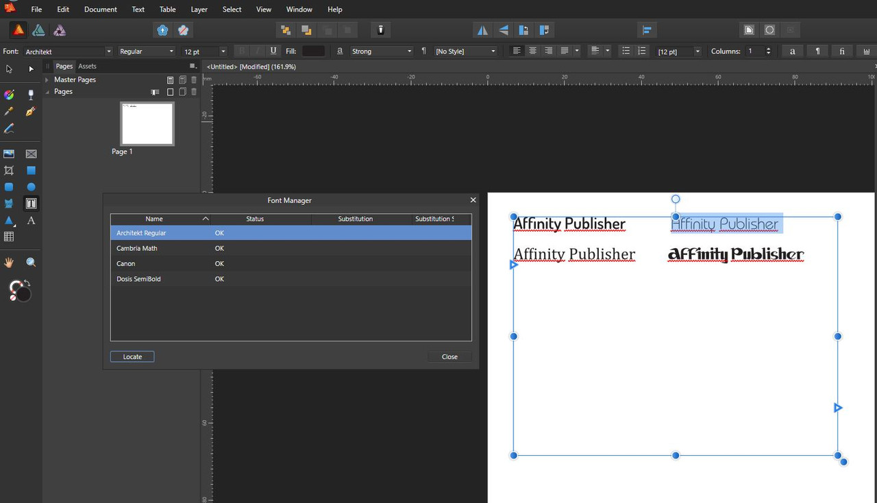Select the Artistic Text tool
The height and width of the screenshot is (503, 877).
tap(31, 221)
